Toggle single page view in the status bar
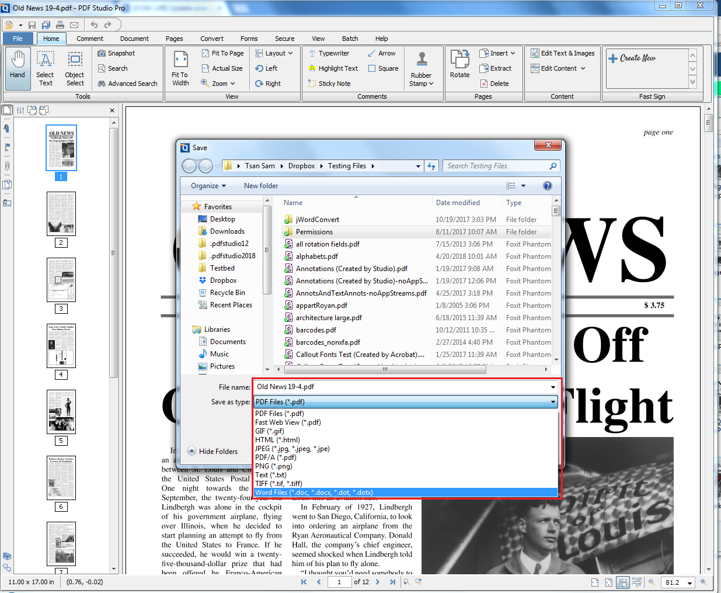 (x=622, y=582)
